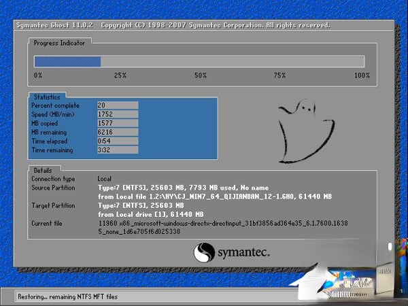Click the 100% progress scale mark
This screenshot has width=408, height=306.
362,75
